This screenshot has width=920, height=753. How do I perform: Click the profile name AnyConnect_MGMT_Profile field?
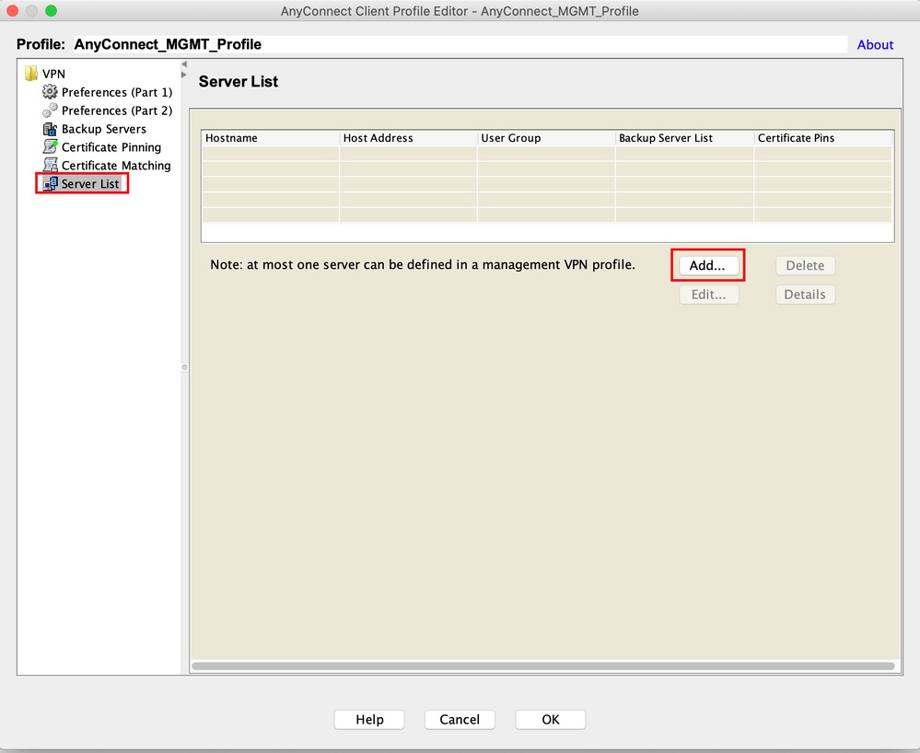pyautogui.click(x=459, y=44)
